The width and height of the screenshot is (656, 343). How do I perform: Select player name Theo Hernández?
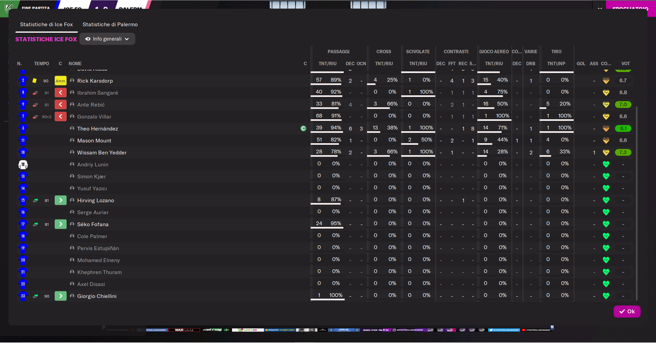click(97, 129)
